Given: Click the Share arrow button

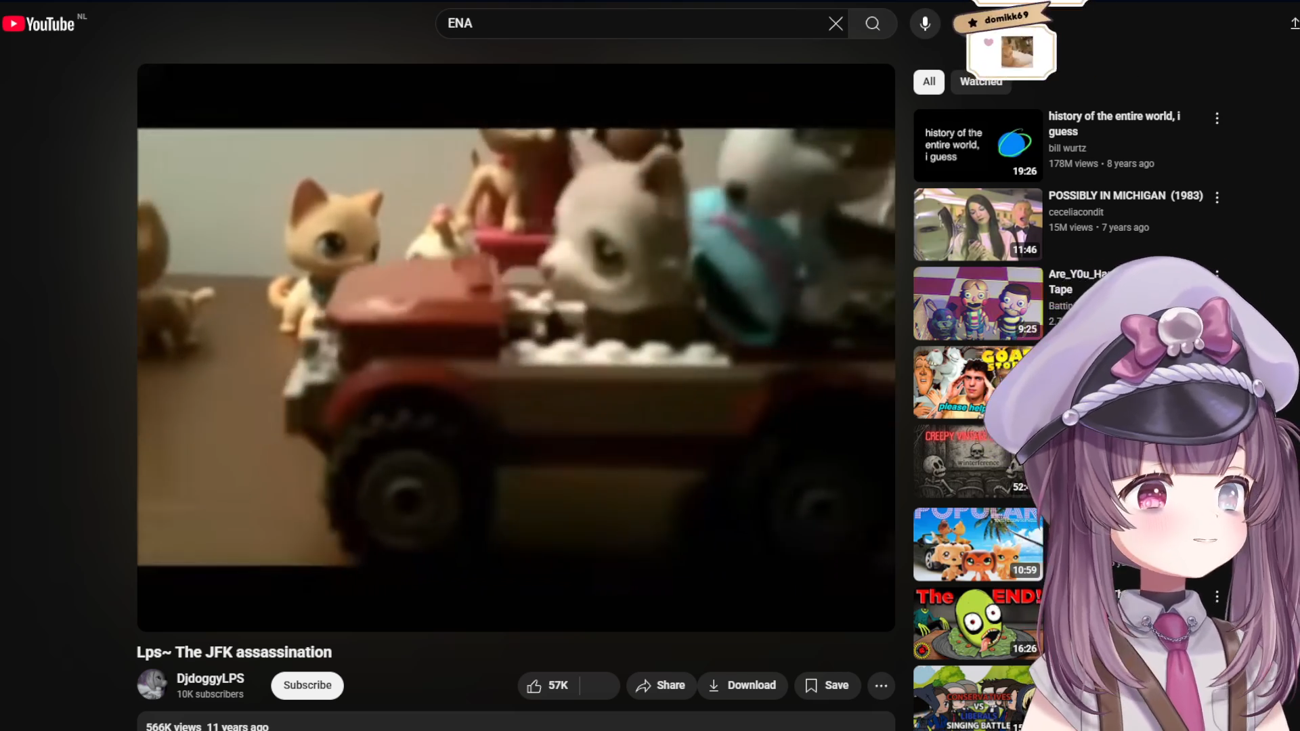Looking at the screenshot, I should pos(661,686).
